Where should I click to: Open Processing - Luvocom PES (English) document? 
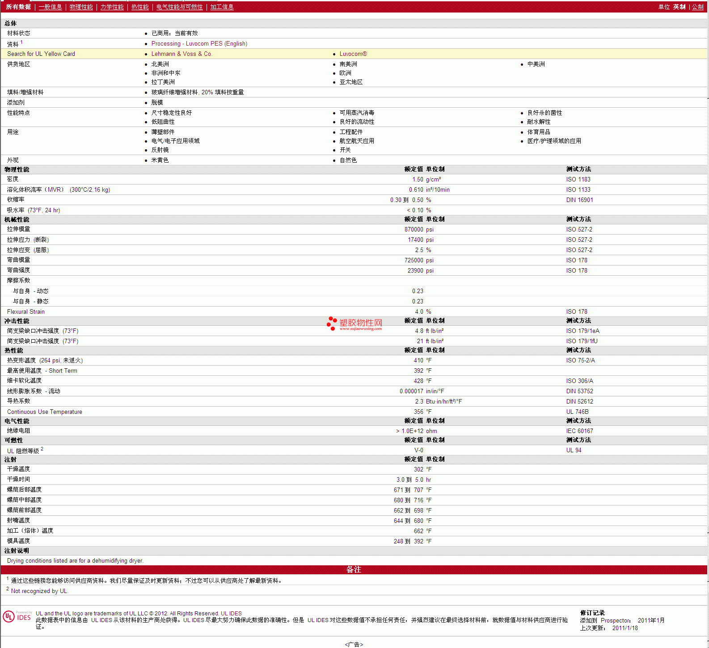[199, 44]
